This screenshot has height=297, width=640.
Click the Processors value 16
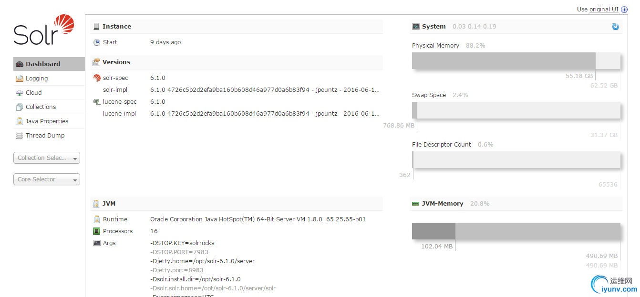click(154, 231)
